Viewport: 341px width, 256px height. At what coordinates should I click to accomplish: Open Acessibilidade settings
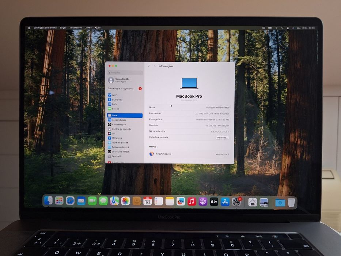point(125,120)
